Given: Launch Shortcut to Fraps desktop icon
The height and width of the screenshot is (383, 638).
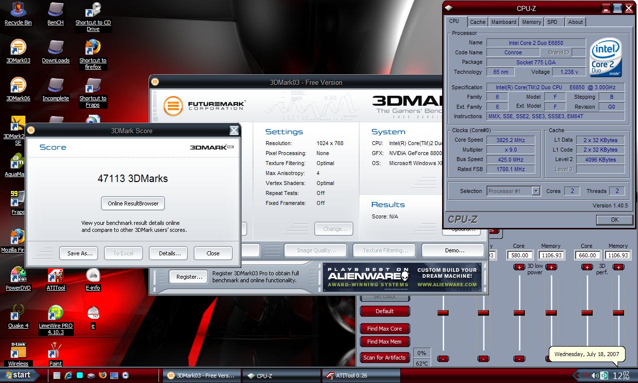Looking at the screenshot, I should [93, 93].
